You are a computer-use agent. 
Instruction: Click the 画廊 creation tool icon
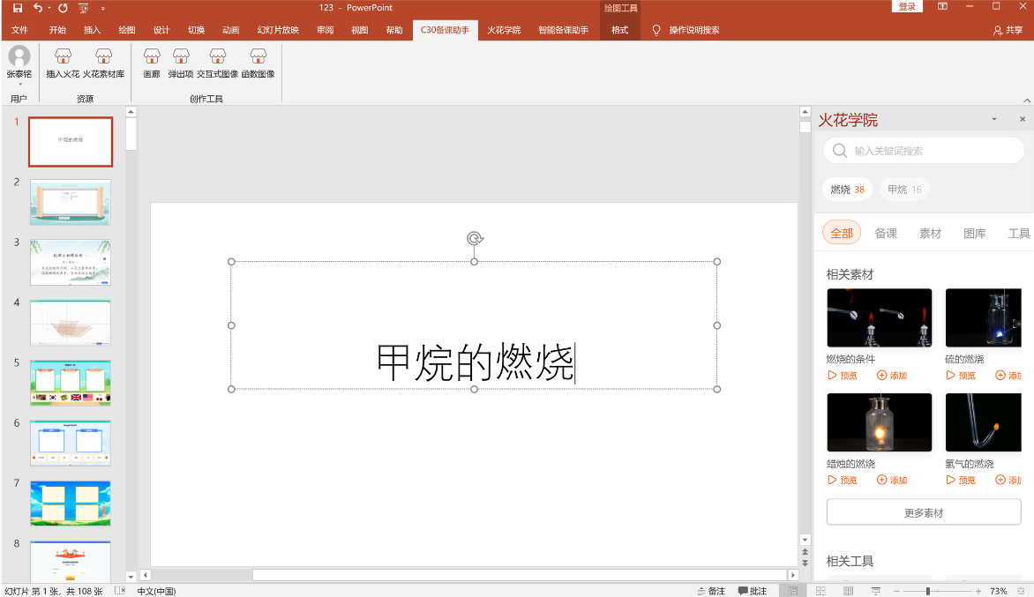point(152,63)
